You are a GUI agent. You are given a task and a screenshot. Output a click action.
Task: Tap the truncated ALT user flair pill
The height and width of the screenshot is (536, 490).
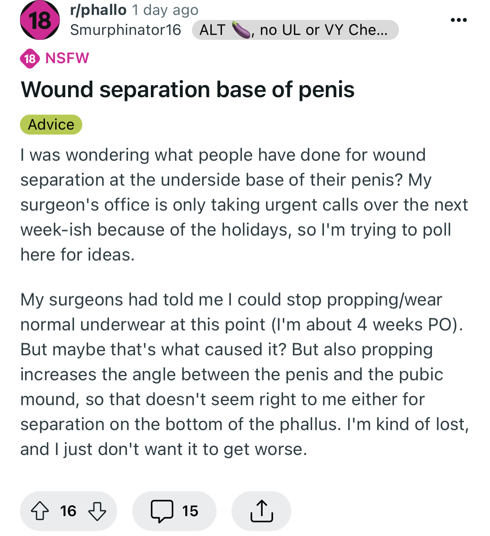tap(295, 30)
